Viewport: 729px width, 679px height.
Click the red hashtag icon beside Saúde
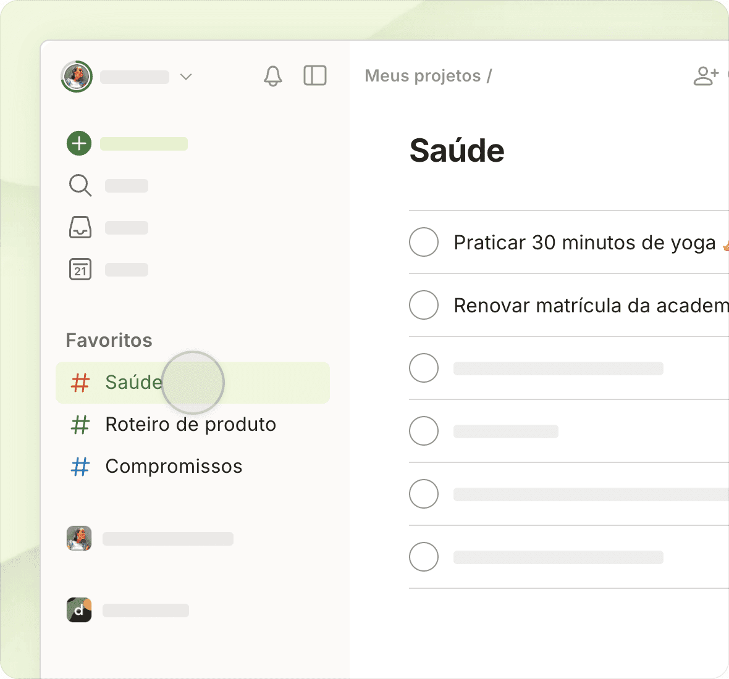80,383
